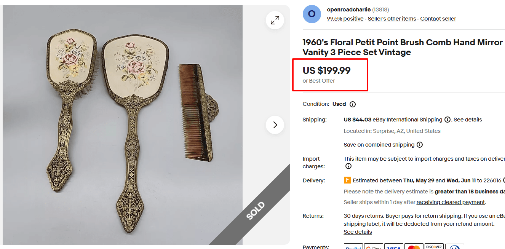The image size is (505, 249).
Task: Click the Google Pay payment icon
Action: tap(374, 247)
